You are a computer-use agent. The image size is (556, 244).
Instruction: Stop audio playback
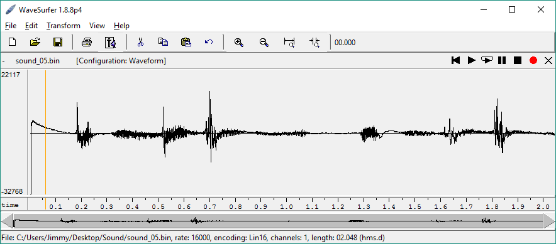[x=518, y=60]
